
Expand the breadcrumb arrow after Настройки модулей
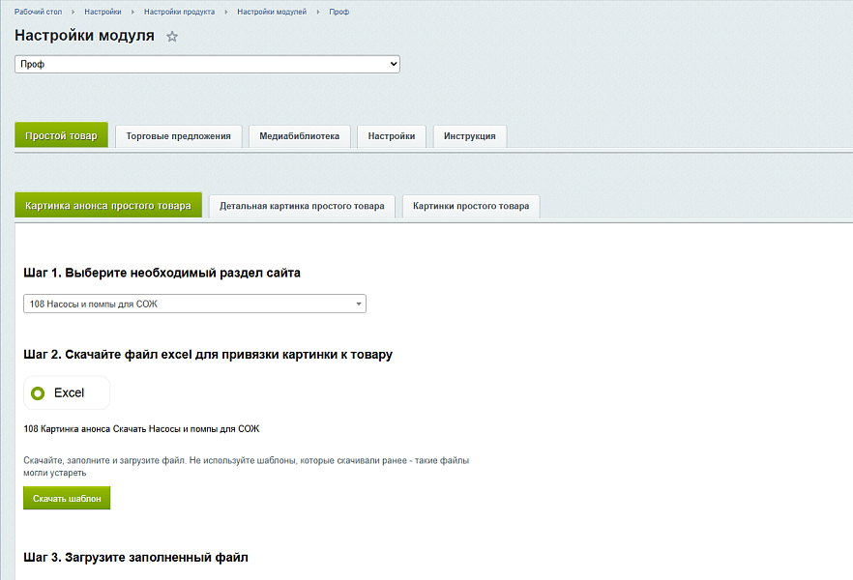(317, 12)
